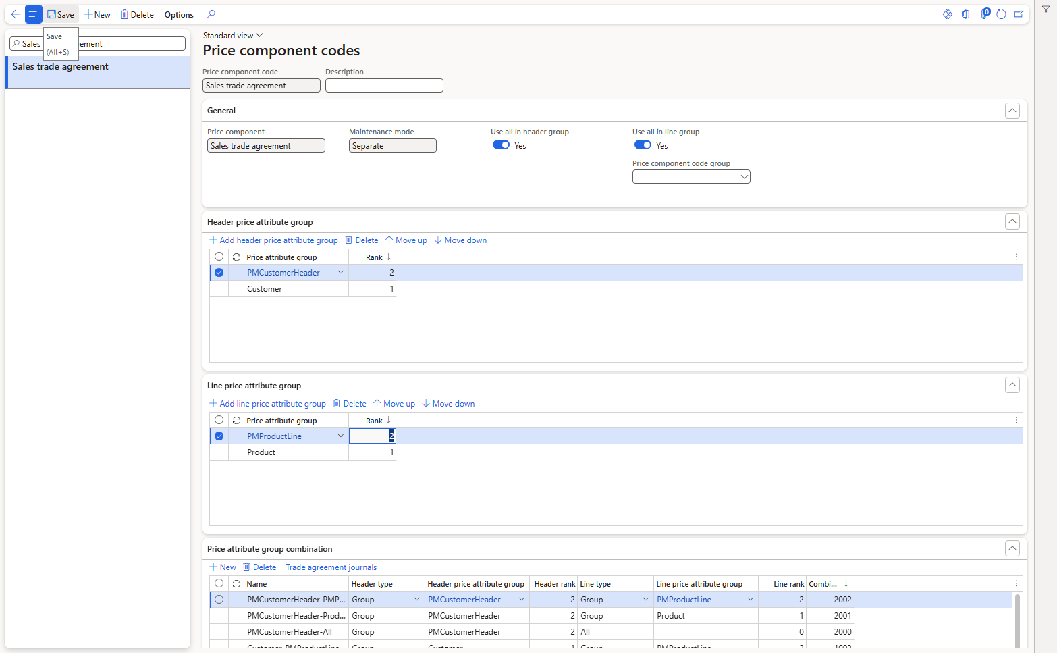The width and height of the screenshot is (1057, 653).
Task: Open Trade agreement journals link
Action: (331, 567)
